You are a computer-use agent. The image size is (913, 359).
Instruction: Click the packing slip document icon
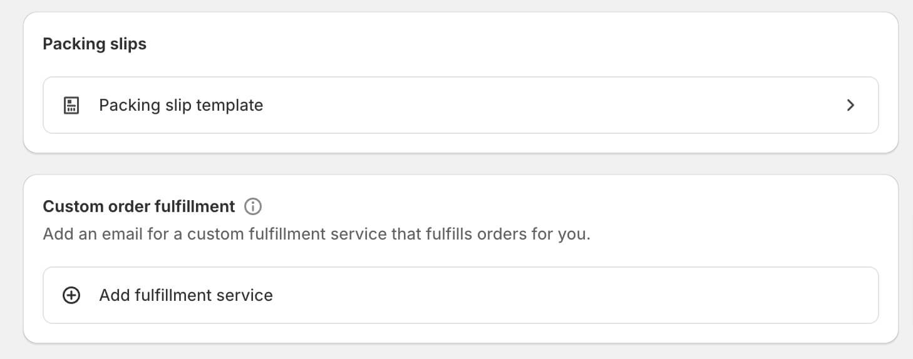click(x=71, y=105)
